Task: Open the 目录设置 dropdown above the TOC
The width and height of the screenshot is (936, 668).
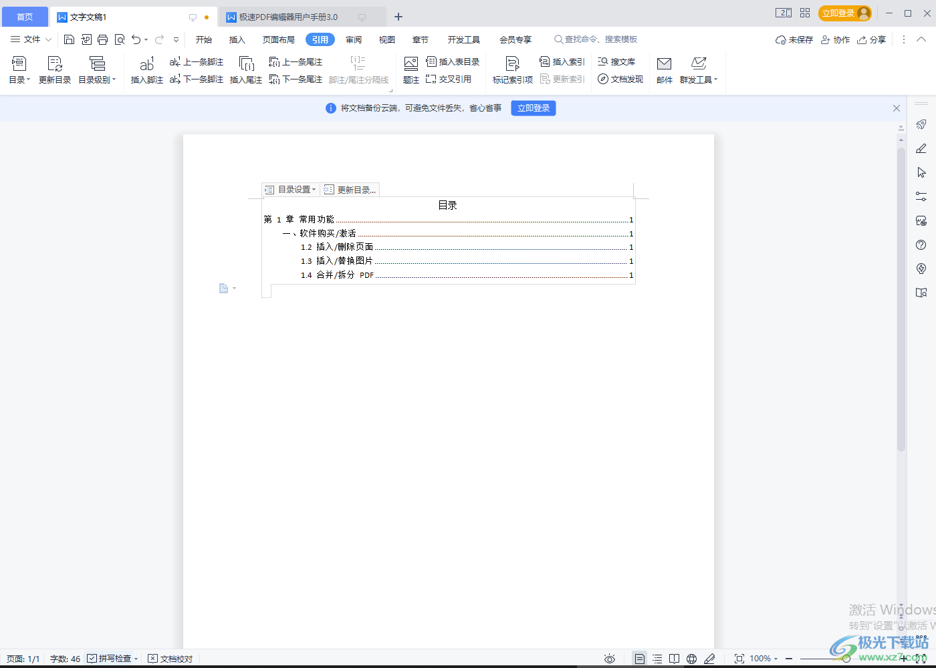Action: tap(291, 190)
